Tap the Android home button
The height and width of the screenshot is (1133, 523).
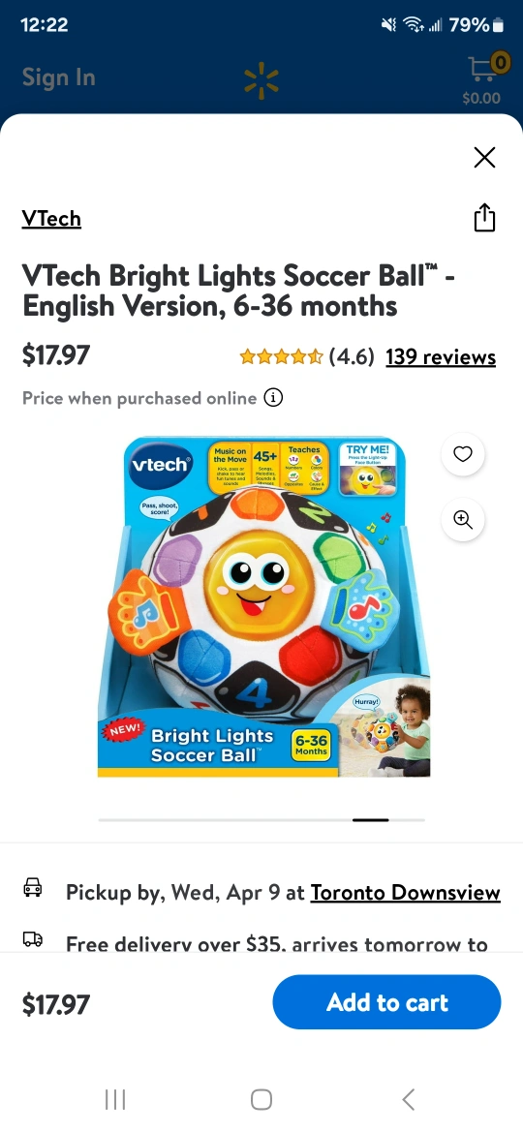pyautogui.click(x=261, y=1099)
